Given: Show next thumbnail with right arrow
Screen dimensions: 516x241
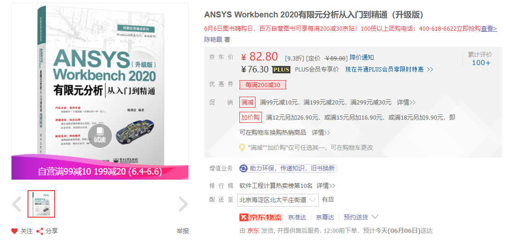Looking at the screenshot, I should coord(183,204).
